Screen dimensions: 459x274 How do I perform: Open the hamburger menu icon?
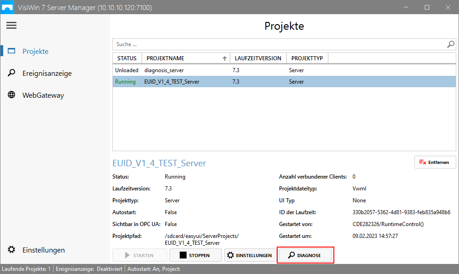[11, 26]
